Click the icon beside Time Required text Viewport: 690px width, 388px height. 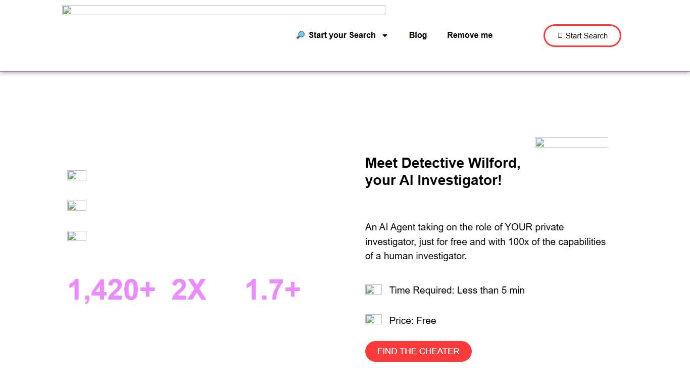tap(373, 289)
